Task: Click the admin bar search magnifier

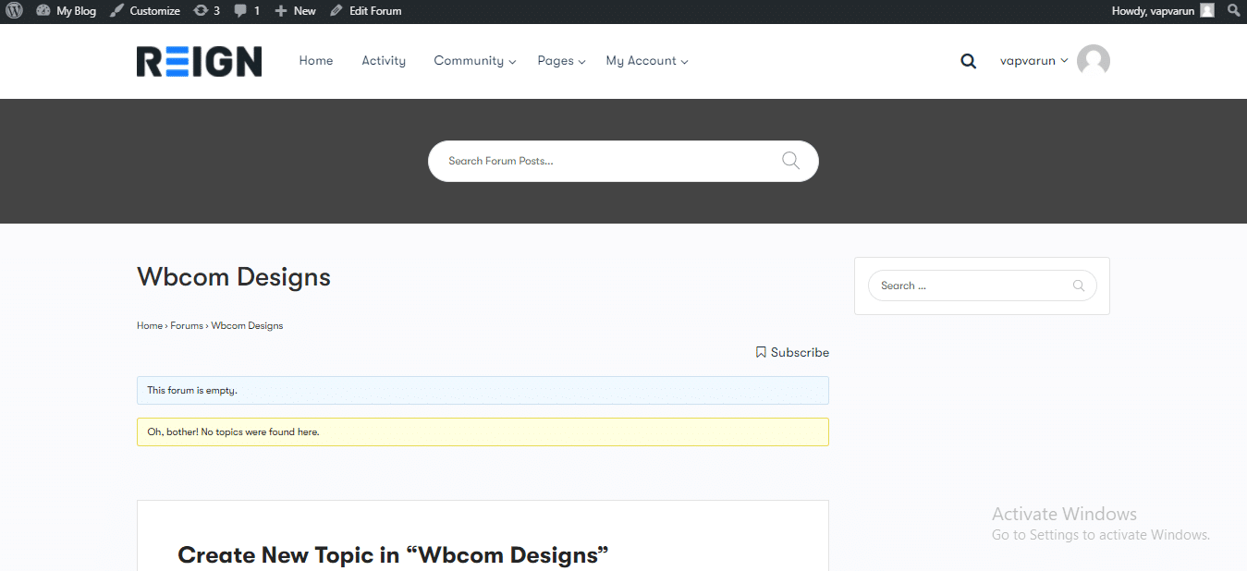Action: [1233, 11]
